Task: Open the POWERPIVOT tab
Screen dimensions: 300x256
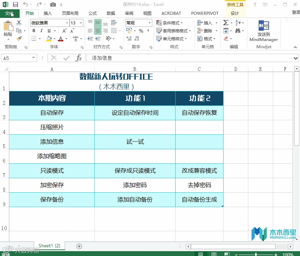Action: (x=205, y=13)
